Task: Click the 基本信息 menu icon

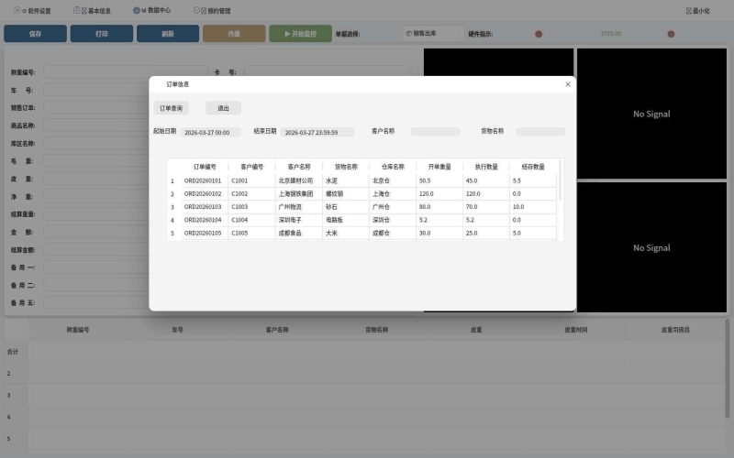Action: tap(77, 11)
